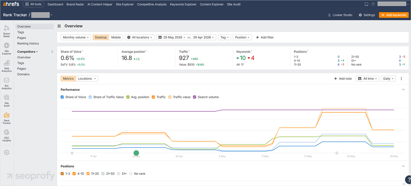
Task: Select Rank Tracker sidebar icon
Action: click(x=7, y=119)
